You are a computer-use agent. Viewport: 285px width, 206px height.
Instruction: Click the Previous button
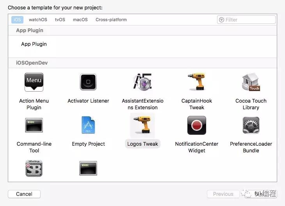223,194
